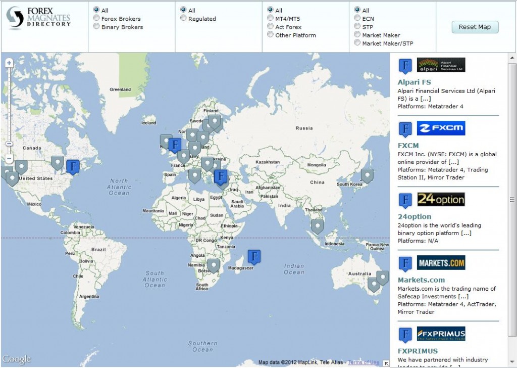Click the gray map pin over Japan
The height and width of the screenshot is (368, 517).
[x=367, y=175]
